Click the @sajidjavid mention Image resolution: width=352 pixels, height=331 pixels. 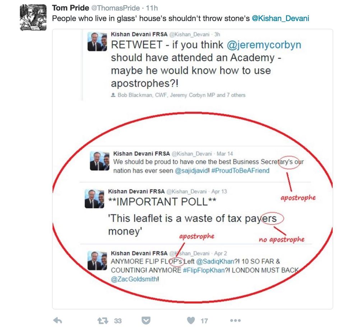pos(191,171)
